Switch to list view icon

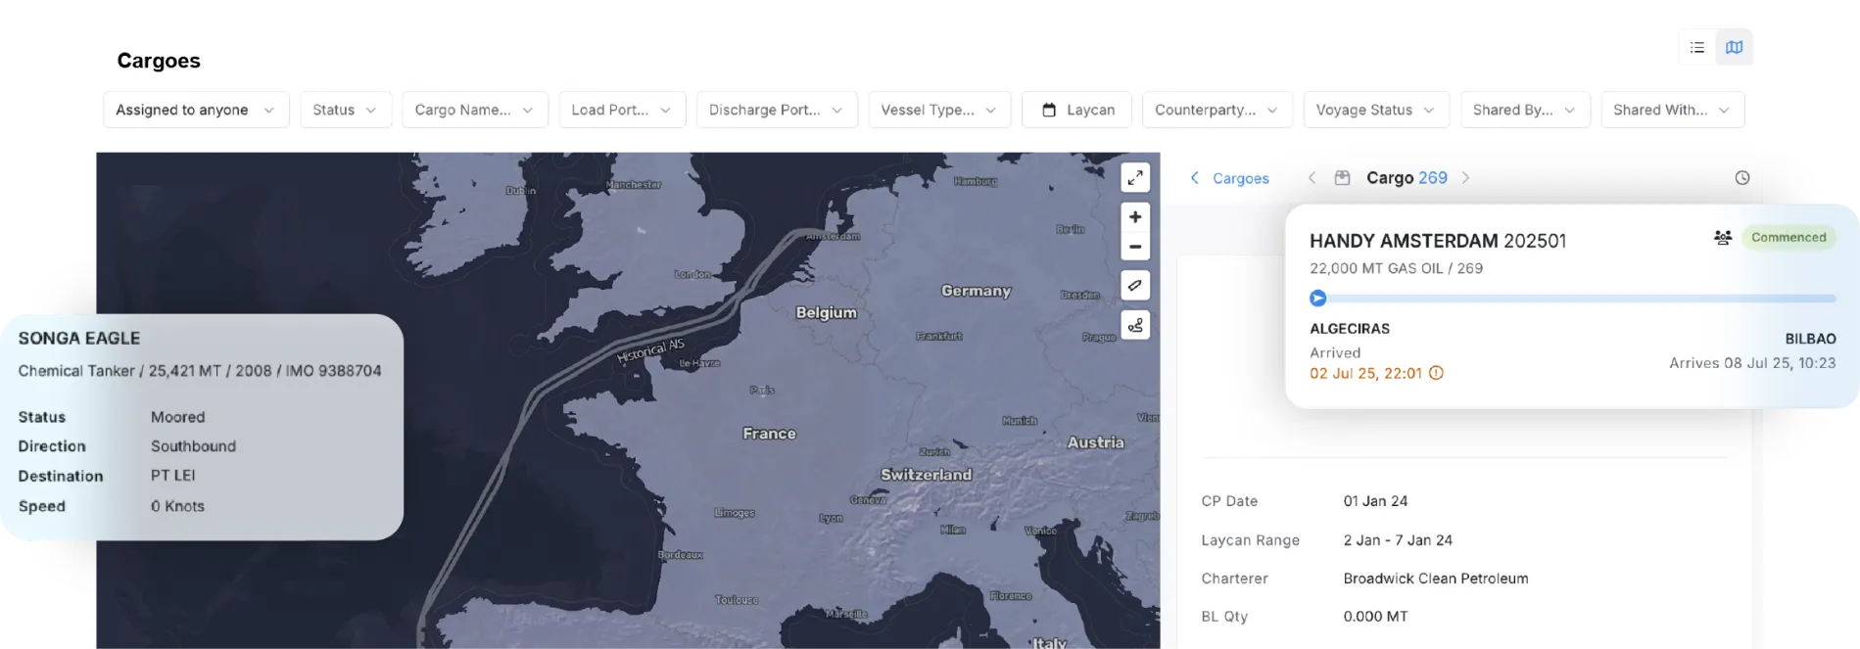1697,47
